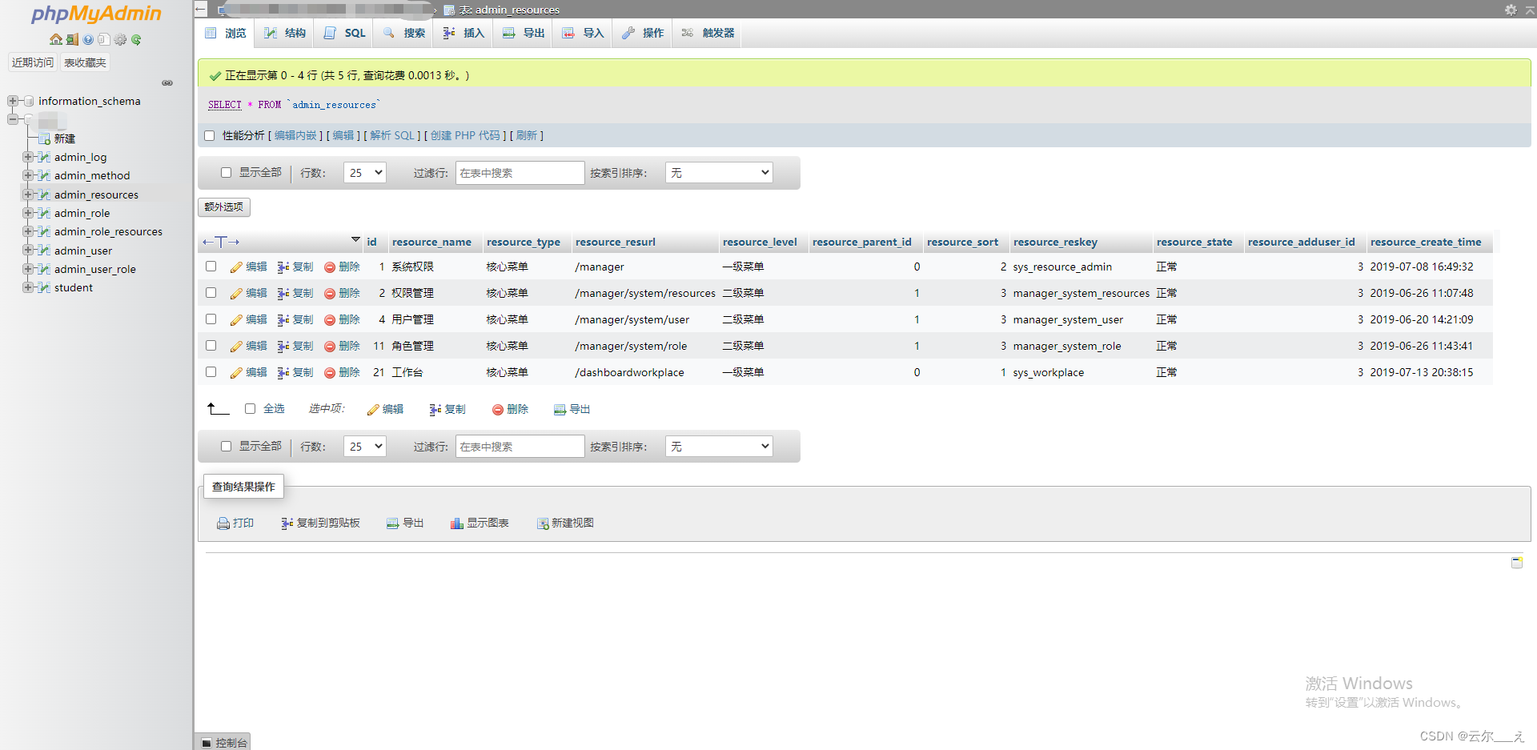Viewport: 1537px width, 750px height.
Task: Open the 搜索 search tab
Action: coord(404,33)
